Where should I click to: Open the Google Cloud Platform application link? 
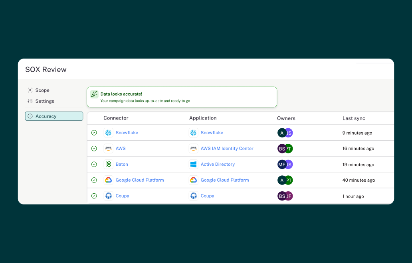[x=225, y=180]
